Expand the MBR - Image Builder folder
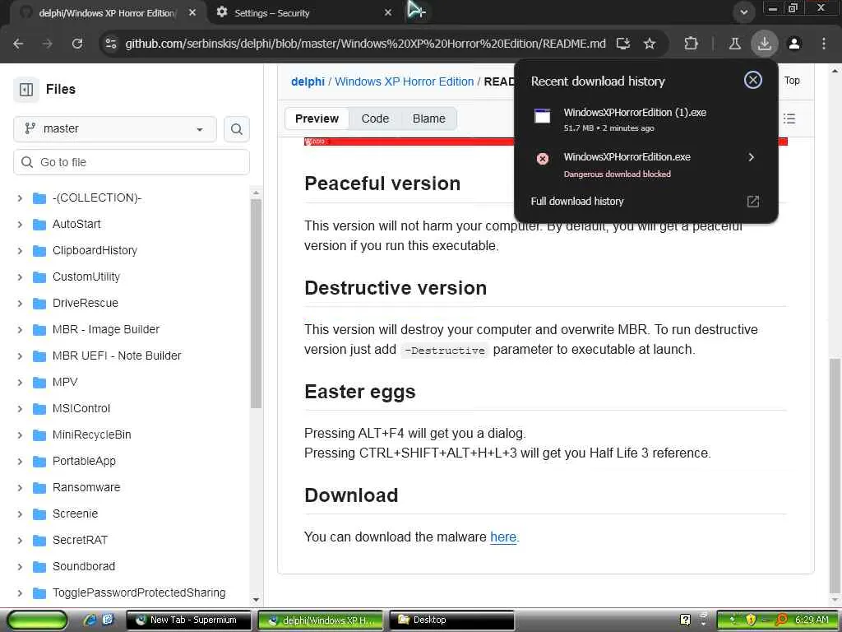 20,330
